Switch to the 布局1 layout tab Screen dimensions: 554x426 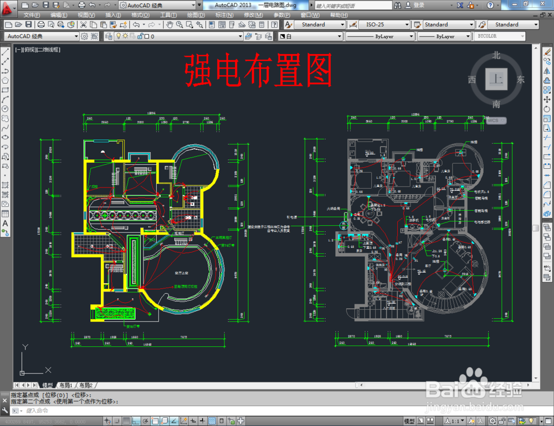coord(66,385)
